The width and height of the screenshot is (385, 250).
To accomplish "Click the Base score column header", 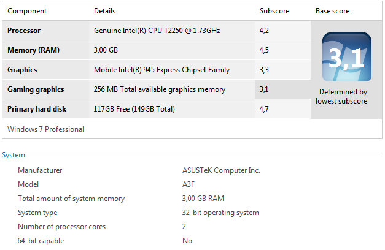I will click(x=333, y=11).
